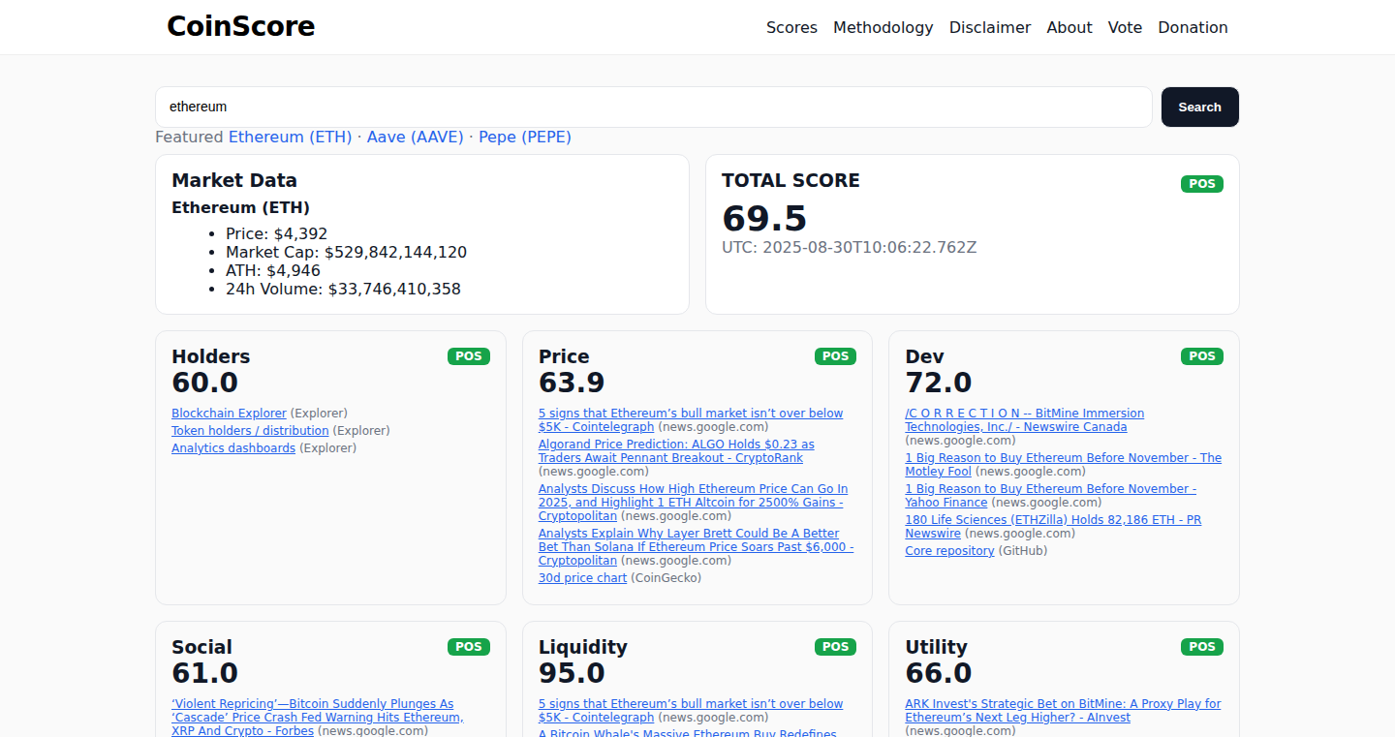Click the 'ATH: $4,946' line

point(273,270)
